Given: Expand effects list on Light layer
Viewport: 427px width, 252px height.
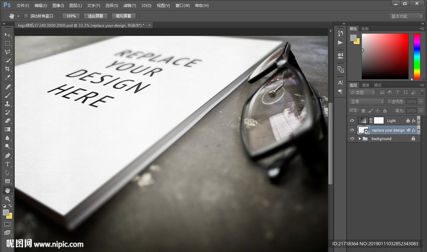Looking at the screenshot, I should point(419,121).
